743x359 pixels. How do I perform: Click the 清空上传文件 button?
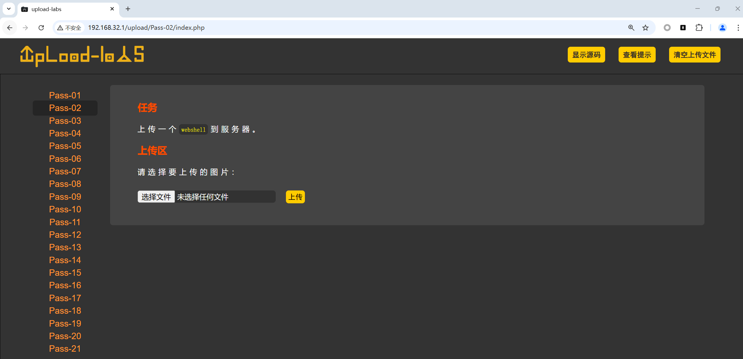tap(695, 55)
